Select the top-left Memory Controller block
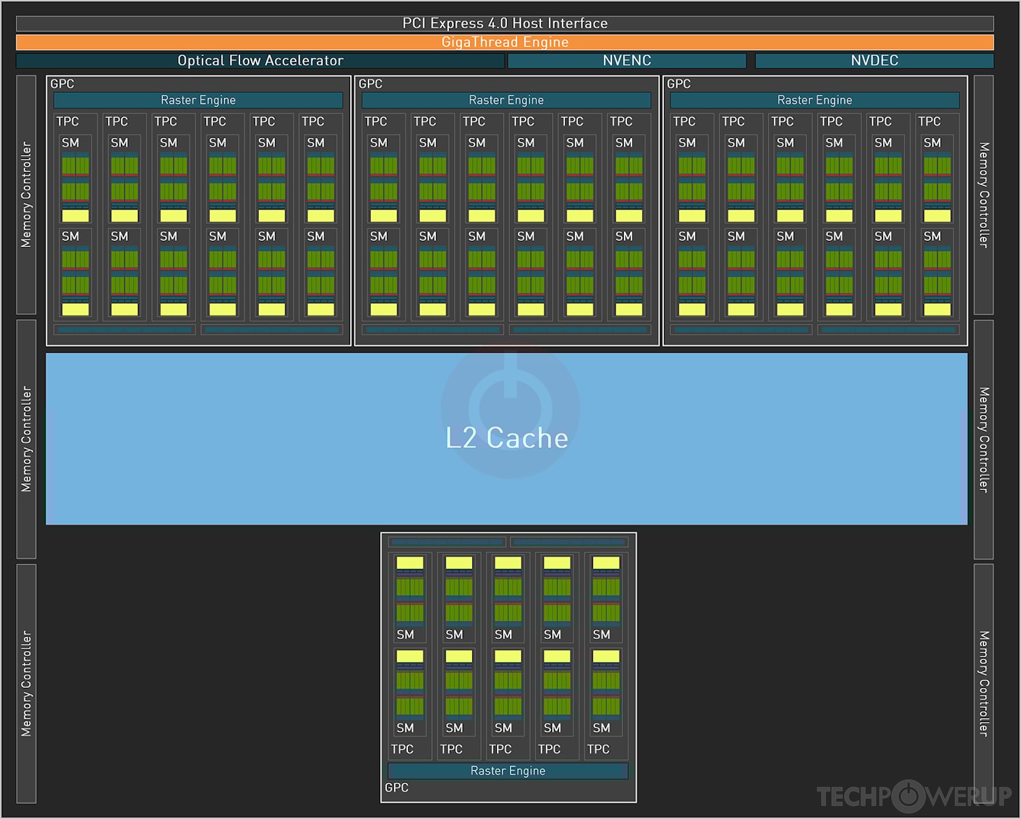Screen dimensions: 1021x819 point(26,195)
